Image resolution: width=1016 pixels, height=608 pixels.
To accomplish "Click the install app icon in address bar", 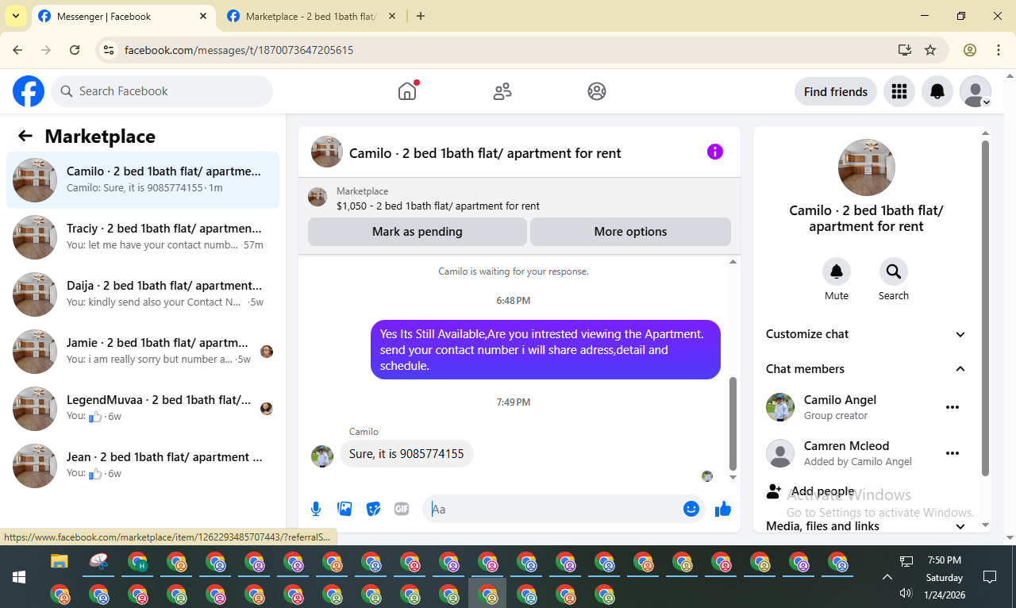I will 904,50.
